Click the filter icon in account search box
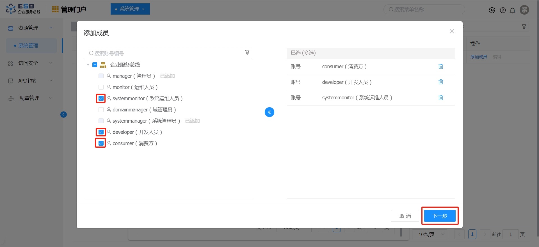 coord(247,52)
